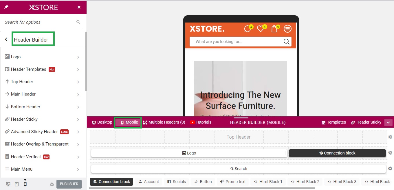Open Header Templates section

pos(43,69)
